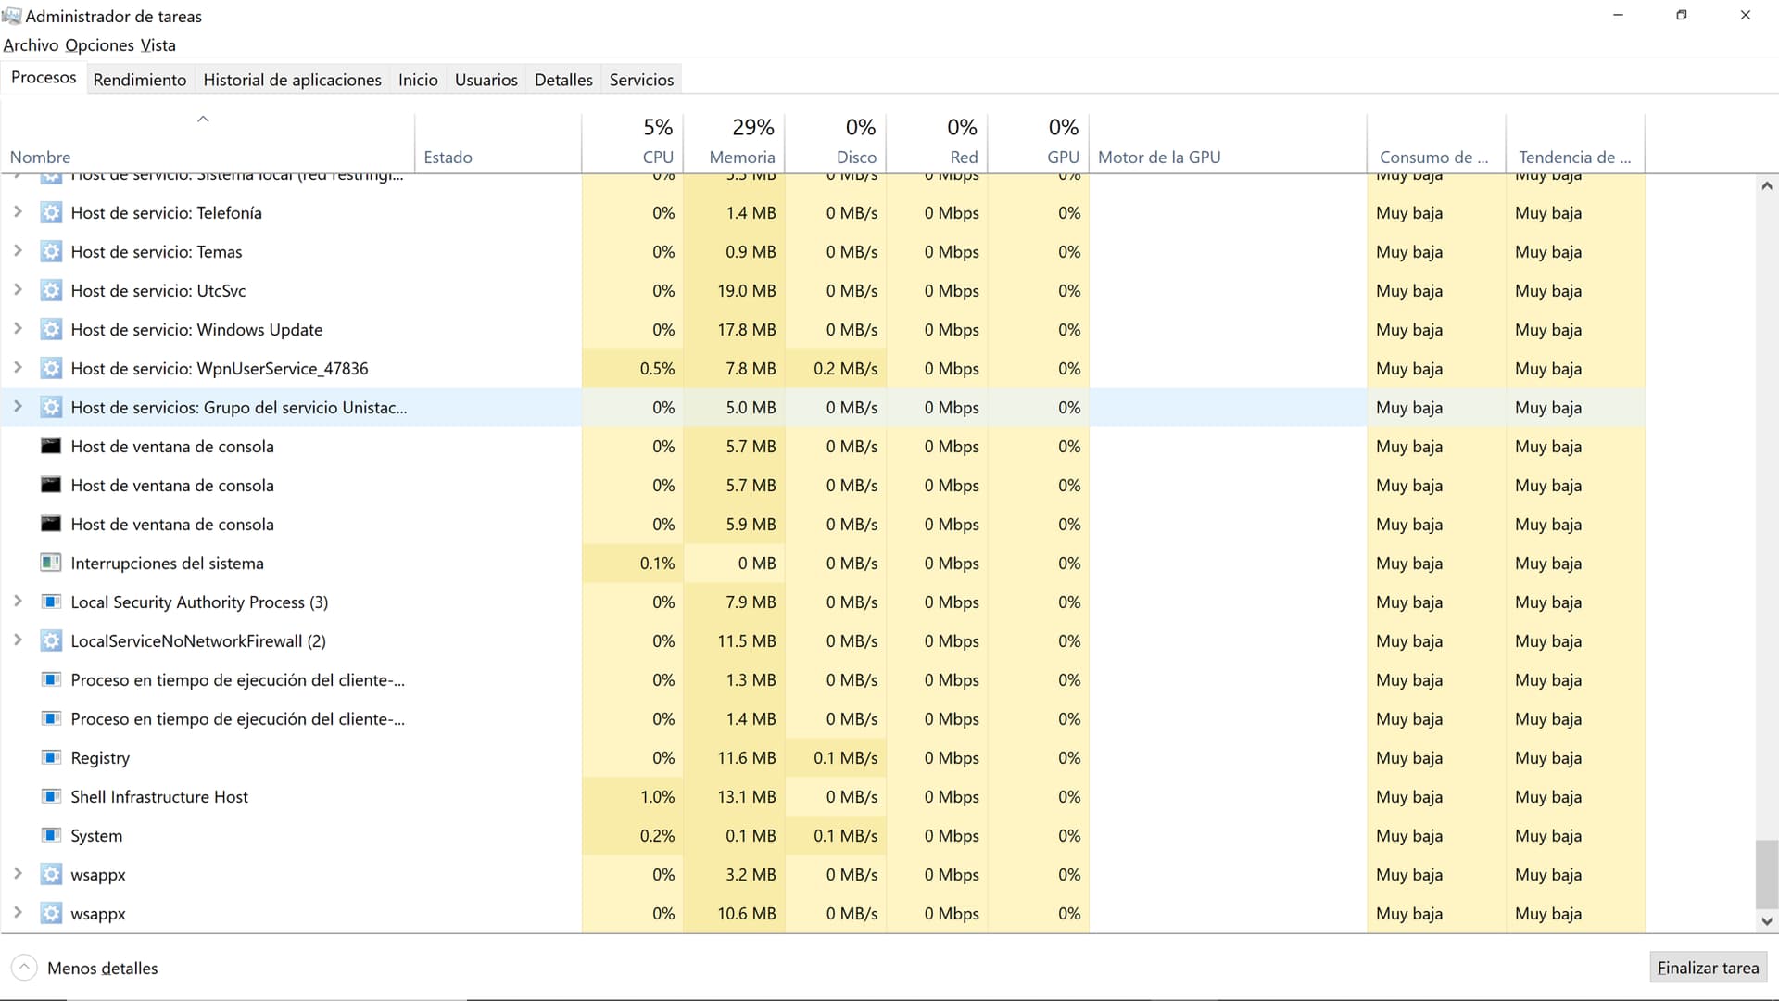The image size is (1779, 1001).
Task: Click the WpnUserService_47836 gear icon
Action: pyautogui.click(x=51, y=369)
